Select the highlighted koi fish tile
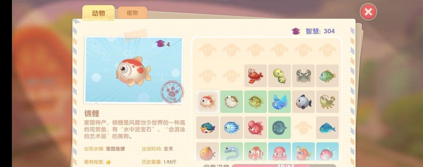 [207, 102]
